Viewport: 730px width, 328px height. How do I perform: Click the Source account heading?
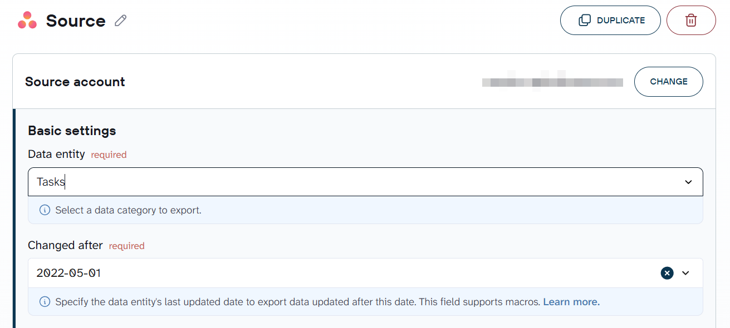pos(75,82)
